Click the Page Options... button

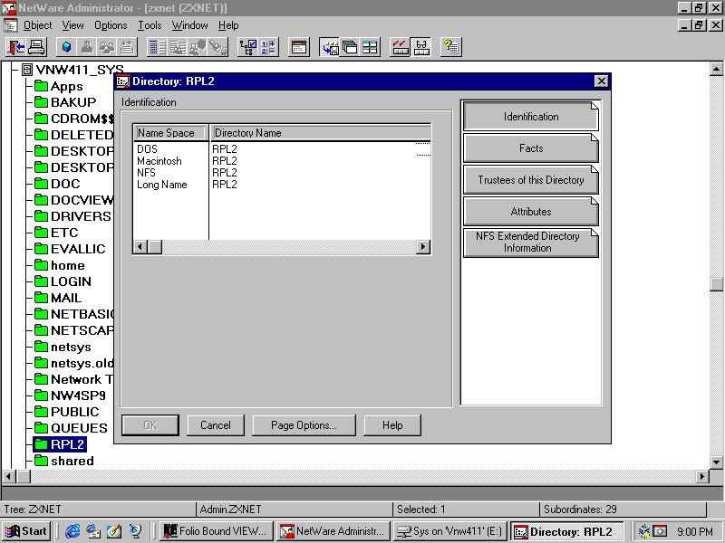304,425
